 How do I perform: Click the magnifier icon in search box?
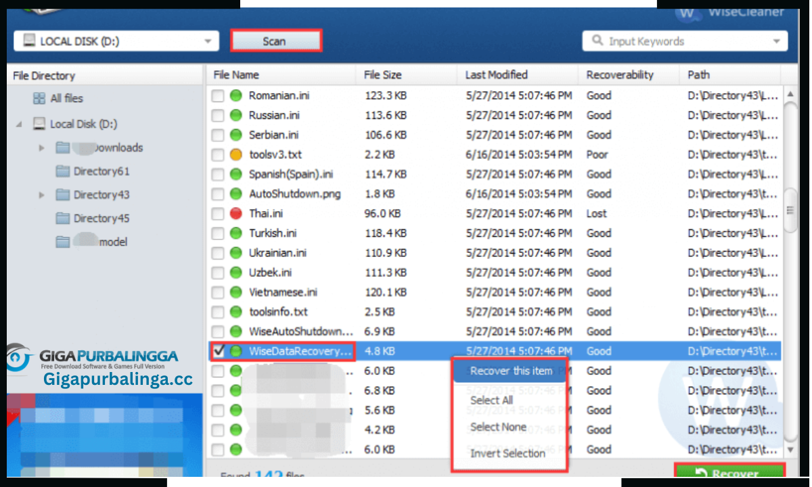(x=597, y=41)
